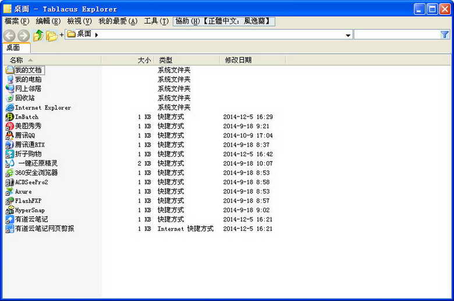This screenshot has height=301, width=454.
Task: Select the 回收站 recycle bin icon
Action: pyautogui.click(x=9, y=98)
